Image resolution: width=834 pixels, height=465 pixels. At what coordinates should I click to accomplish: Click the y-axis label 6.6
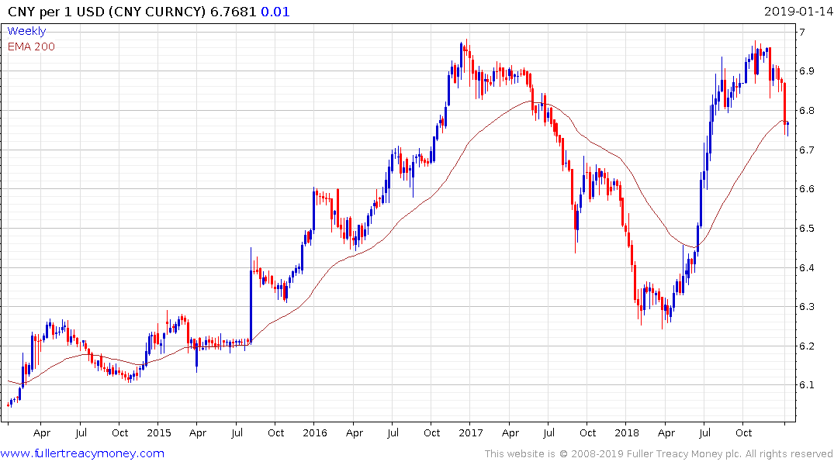pyautogui.click(x=807, y=188)
